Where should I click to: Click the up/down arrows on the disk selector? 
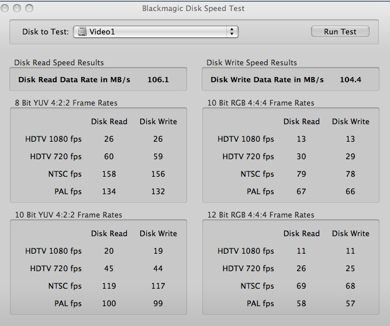click(232, 31)
